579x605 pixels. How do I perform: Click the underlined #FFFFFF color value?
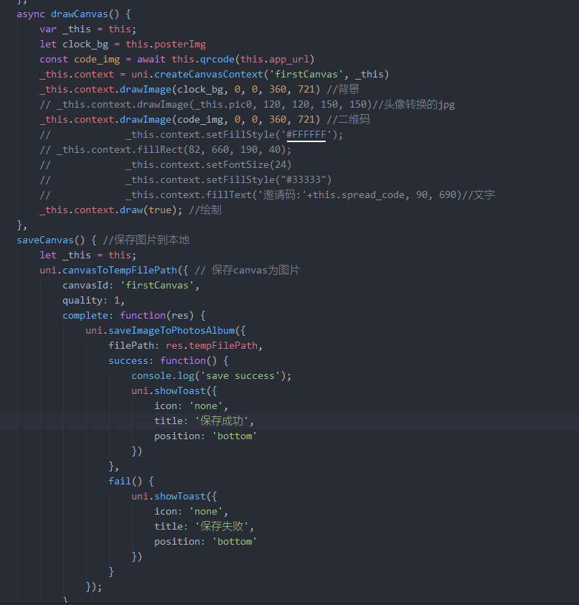pos(306,135)
